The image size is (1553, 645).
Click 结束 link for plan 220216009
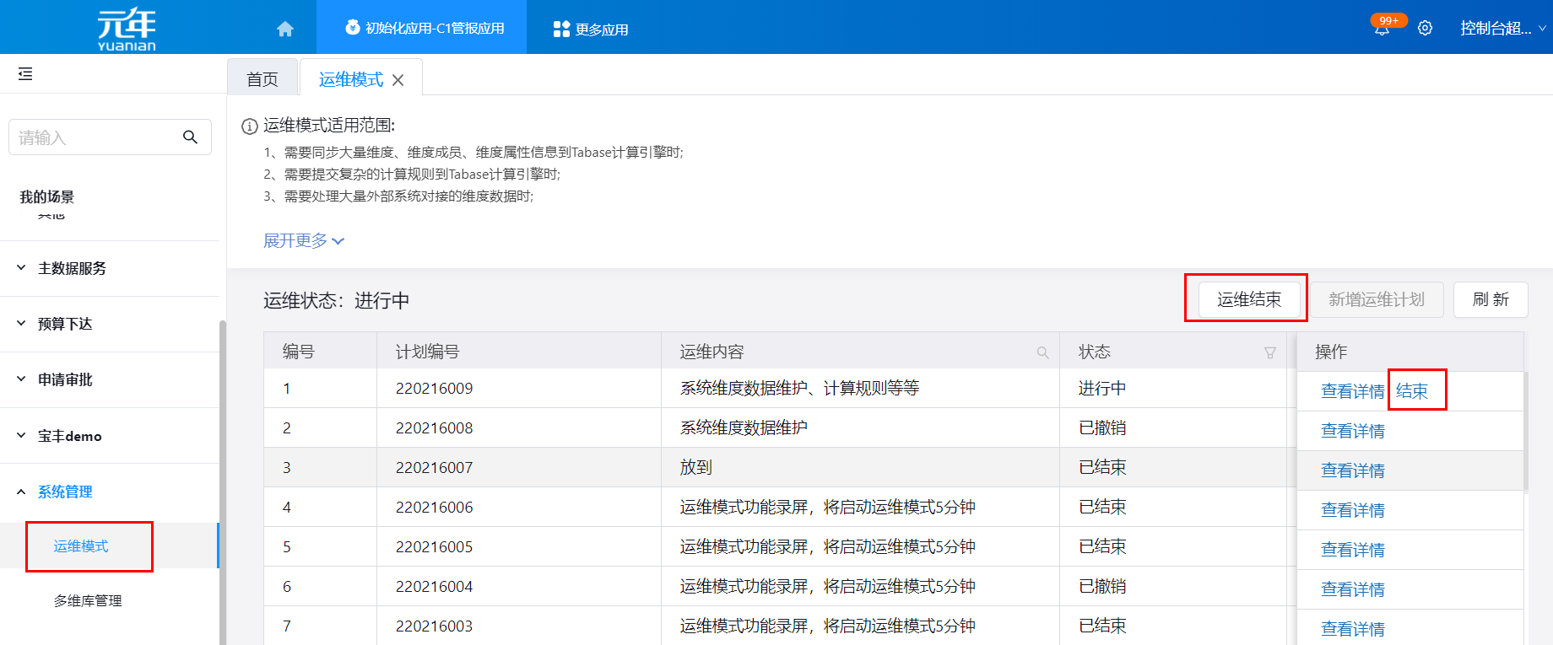click(1412, 391)
